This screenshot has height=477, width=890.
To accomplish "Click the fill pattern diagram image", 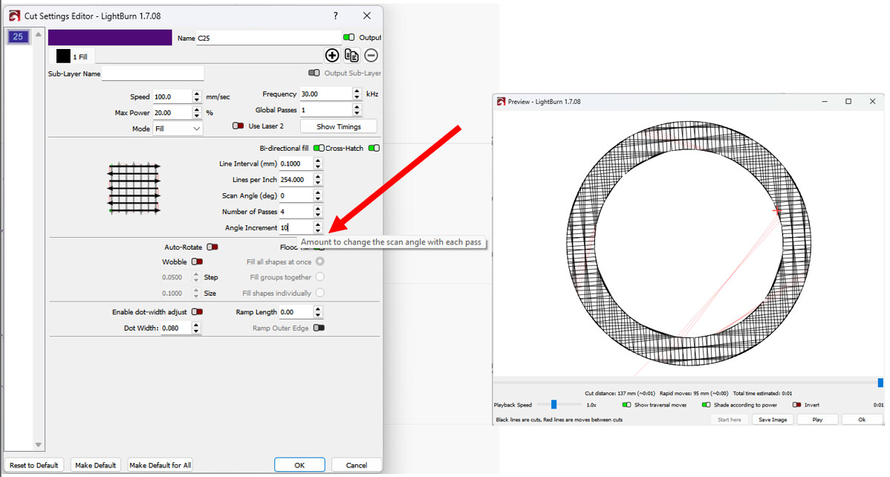I will click(134, 189).
